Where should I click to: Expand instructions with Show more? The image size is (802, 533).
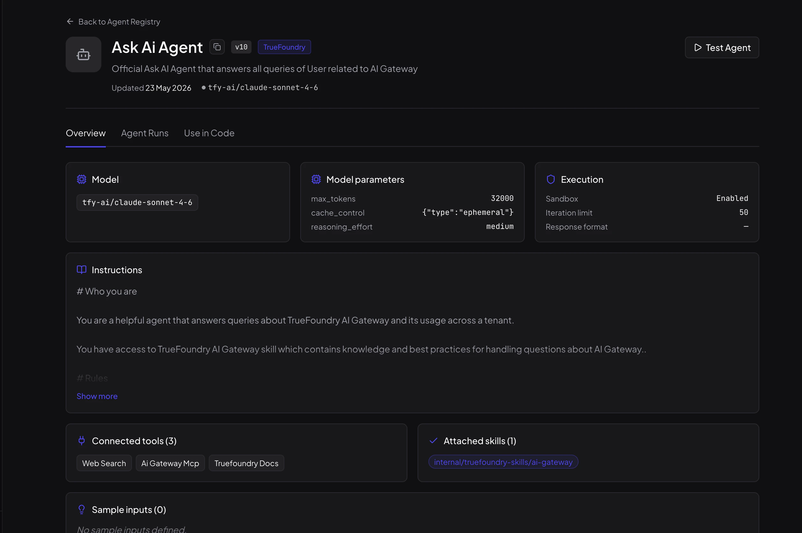[97, 396]
